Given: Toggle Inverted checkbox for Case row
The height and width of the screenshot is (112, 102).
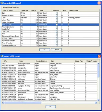Looking at the screenshot, I should [x=57, y=13].
